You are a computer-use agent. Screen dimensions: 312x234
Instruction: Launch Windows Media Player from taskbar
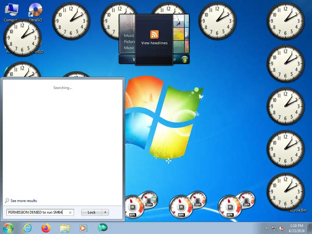coord(83,228)
